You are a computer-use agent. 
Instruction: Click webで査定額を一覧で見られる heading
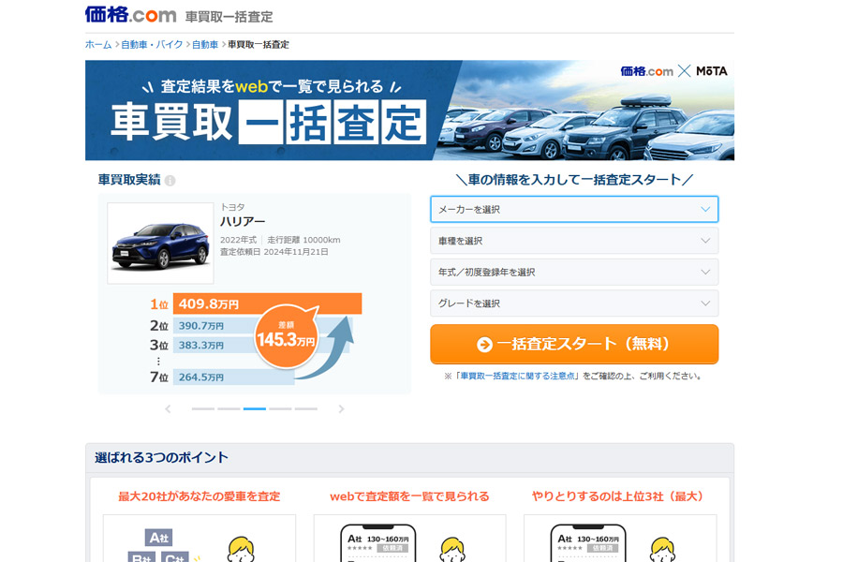pos(409,496)
